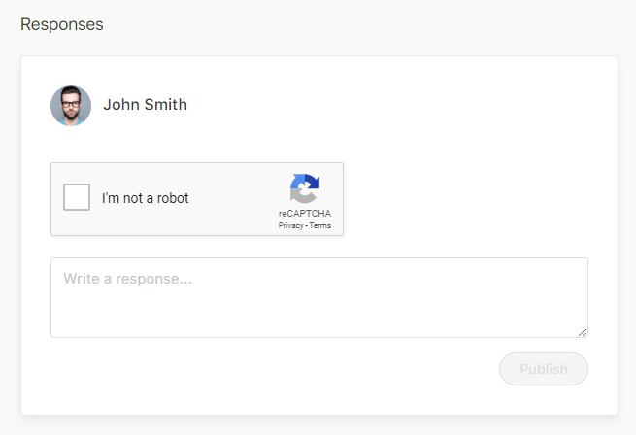Image resolution: width=636 pixels, height=435 pixels.
Task: Click the reCAPTCHA arrows logo
Action: [304, 188]
